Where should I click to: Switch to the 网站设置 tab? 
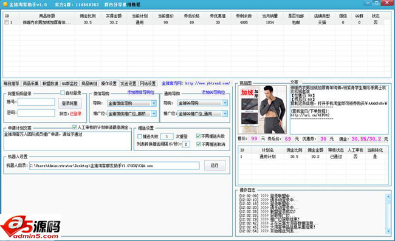(x=148, y=84)
